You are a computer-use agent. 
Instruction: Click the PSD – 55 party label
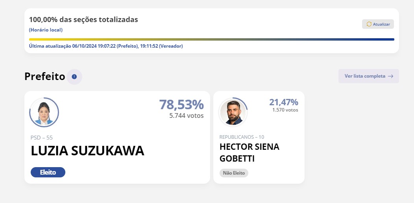click(42, 138)
